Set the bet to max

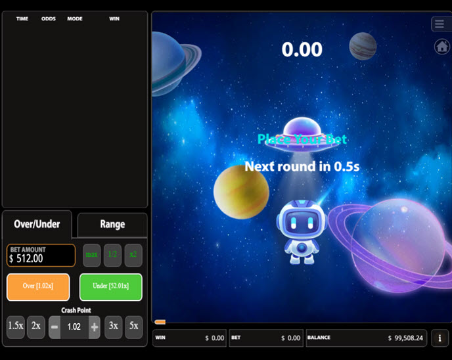coord(91,255)
